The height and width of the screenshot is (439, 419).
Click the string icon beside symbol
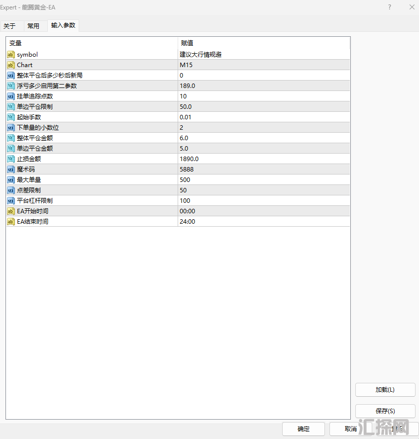[11, 55]
